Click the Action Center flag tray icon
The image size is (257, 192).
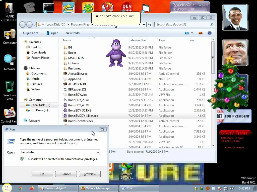pos(219,188)
